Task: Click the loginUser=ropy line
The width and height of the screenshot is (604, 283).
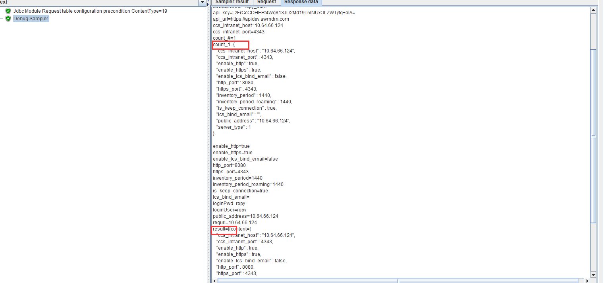Action: [229, 210]
